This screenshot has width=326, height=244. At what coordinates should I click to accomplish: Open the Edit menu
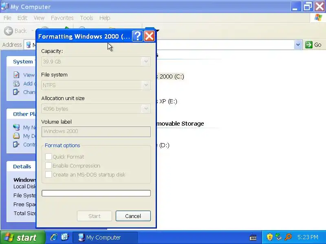point(22,18)
